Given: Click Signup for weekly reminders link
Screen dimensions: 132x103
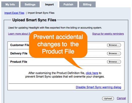Looking at the screenshot, I should pyautogui.click(x=108, y=34).
